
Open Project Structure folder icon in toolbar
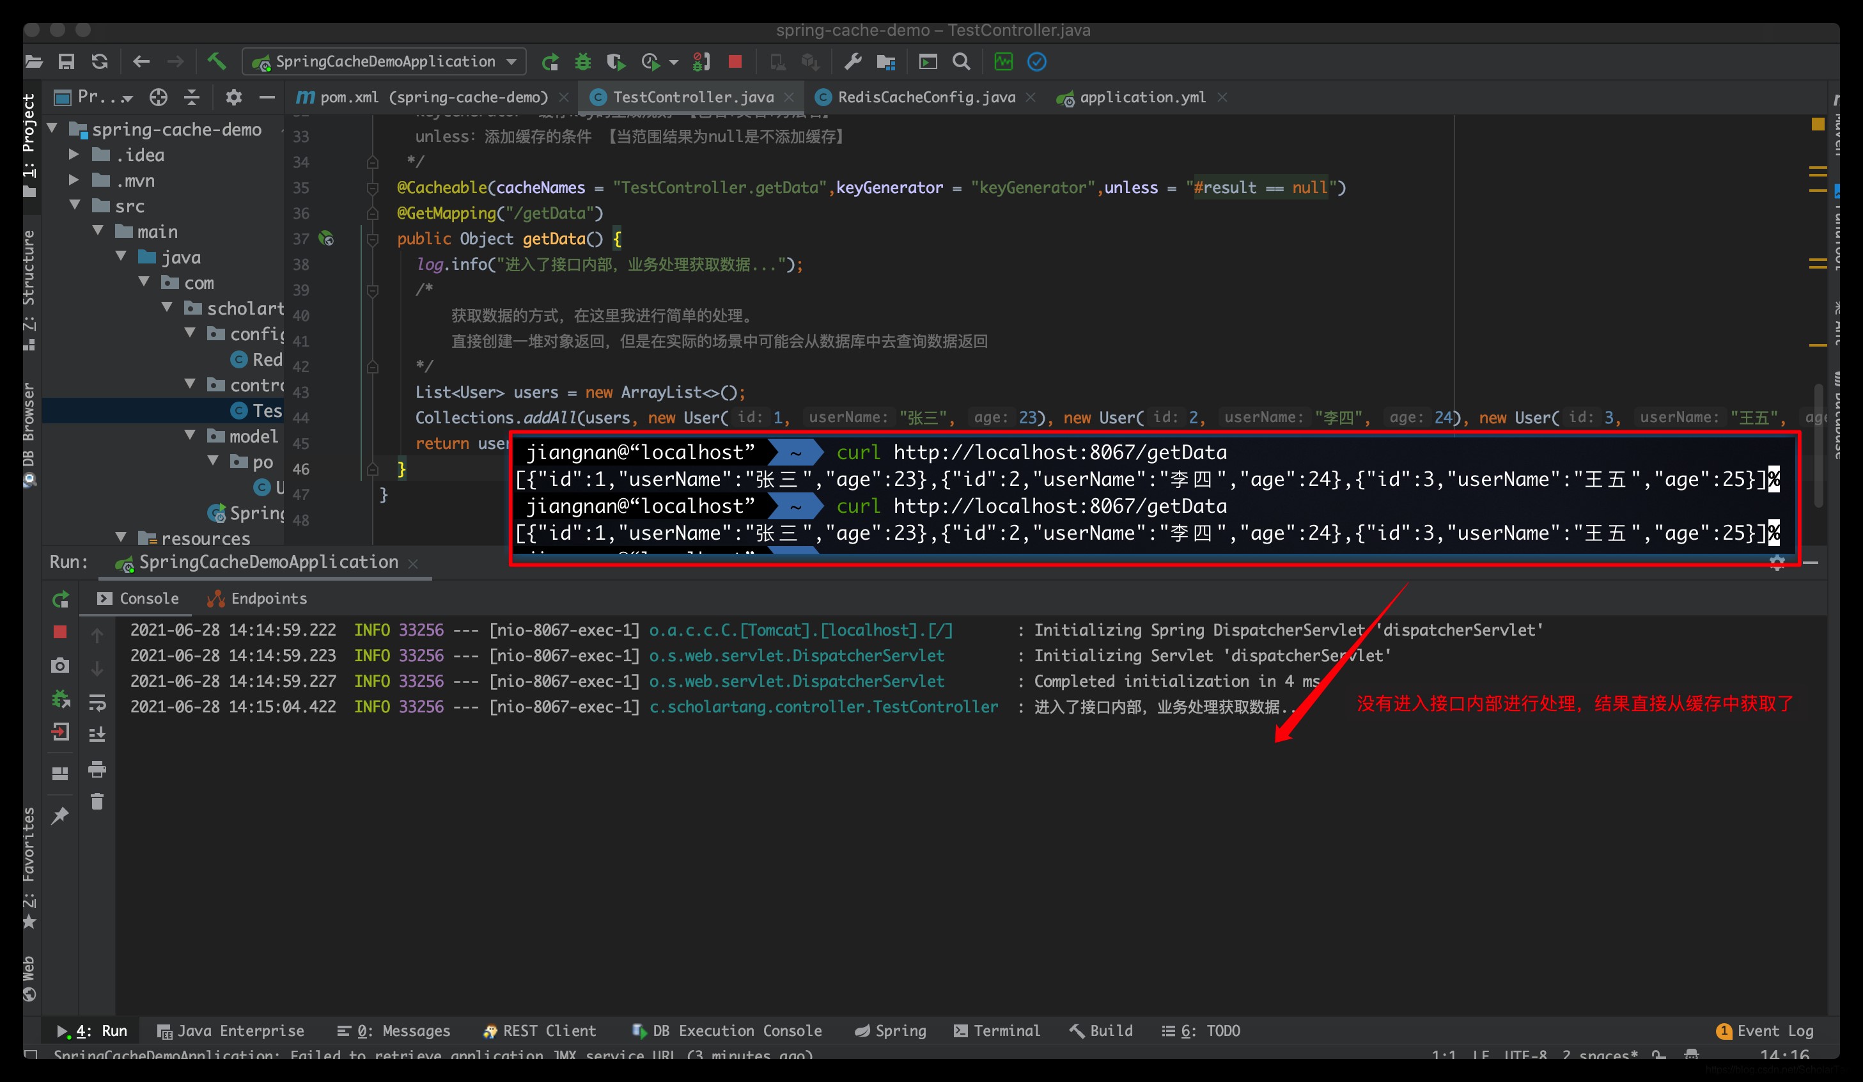click(x=885, y=62)
